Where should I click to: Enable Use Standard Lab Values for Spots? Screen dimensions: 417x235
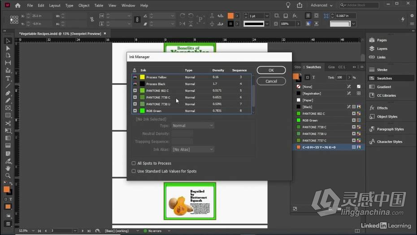[134, 171]
